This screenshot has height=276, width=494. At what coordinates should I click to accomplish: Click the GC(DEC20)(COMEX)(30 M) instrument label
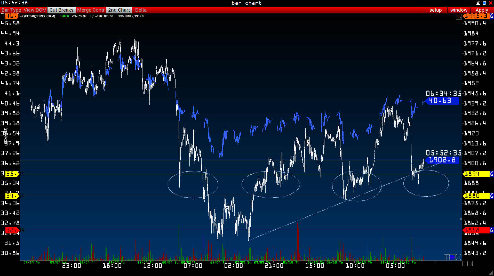(38, 16)
